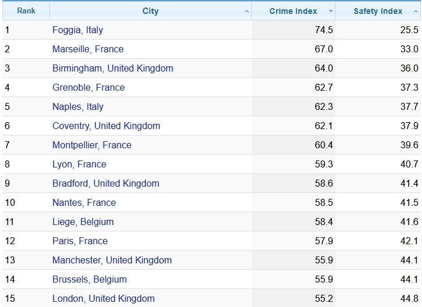Viewport: 422px width, 307px height.
Task: Open the Naples, Italy link
Action: pyautogui.click(x=78, y=106)
